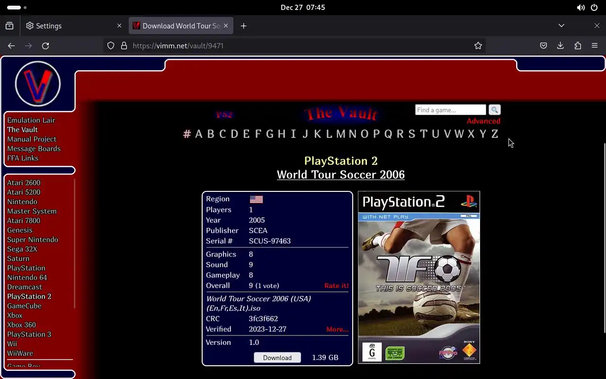Click the Vimm's Lair V logo
Image resolution: width=606 pixels, height=379 pixels.
pos(38,84)
